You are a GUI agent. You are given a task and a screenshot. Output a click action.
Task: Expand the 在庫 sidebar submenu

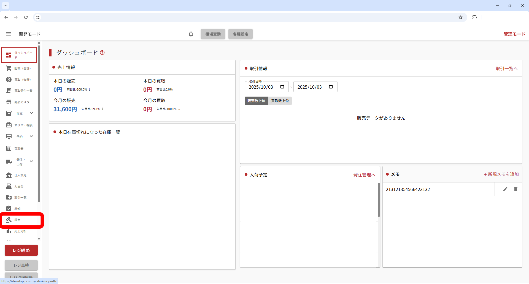pyautogui.click(x=31, y=113)
